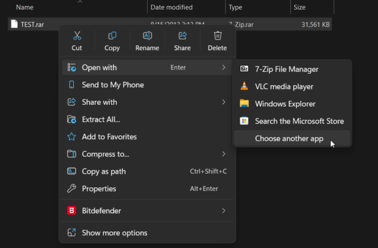Click the 7-Zip.rar type cell
This screenshot has height=248, width=378.
pos(241,24)
